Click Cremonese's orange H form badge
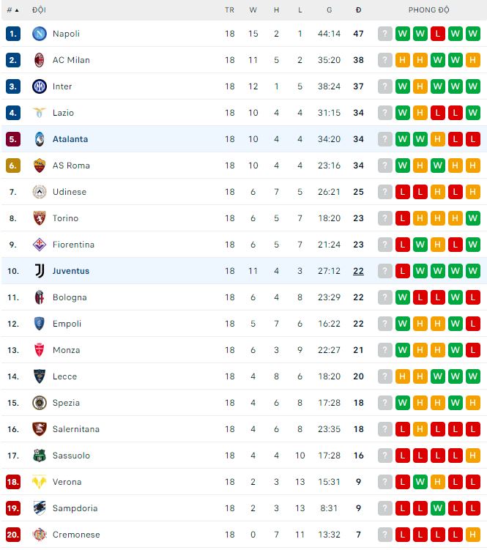 pyautogui.click(x=473, y=535)
